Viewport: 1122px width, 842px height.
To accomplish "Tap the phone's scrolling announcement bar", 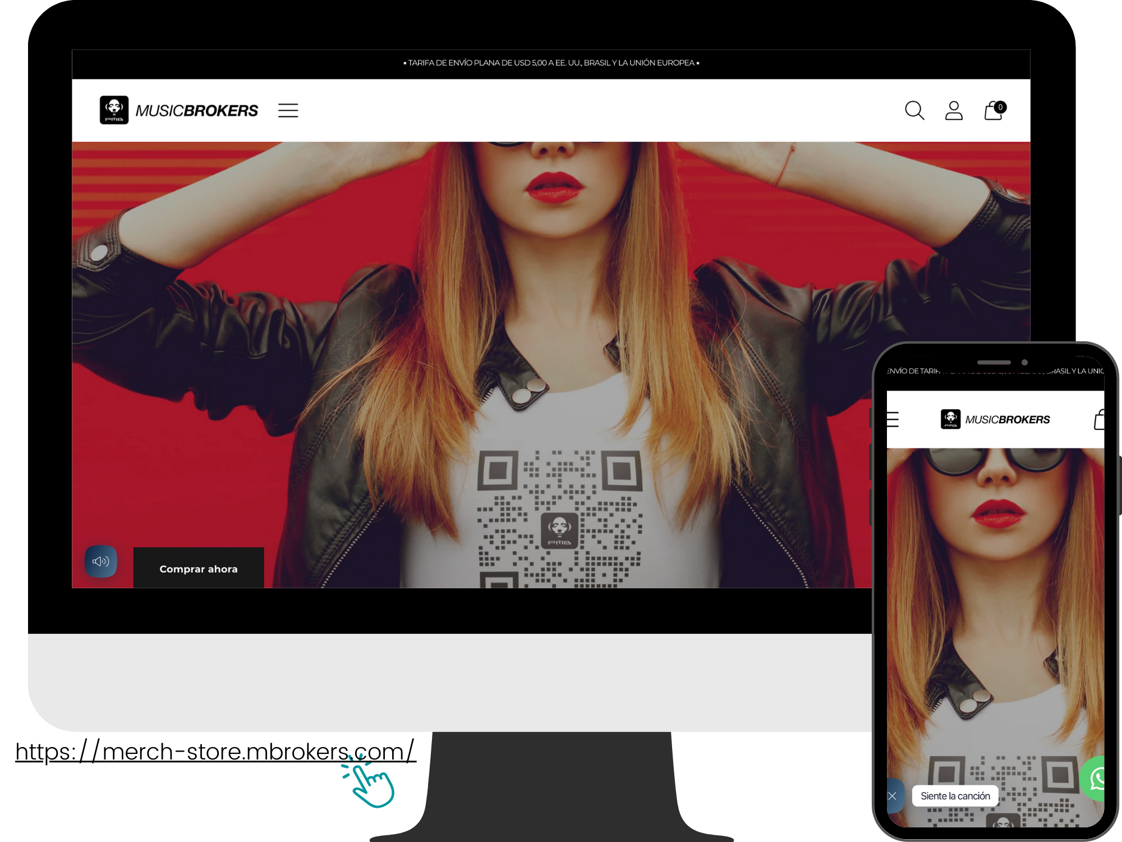I will pos(995,371).
